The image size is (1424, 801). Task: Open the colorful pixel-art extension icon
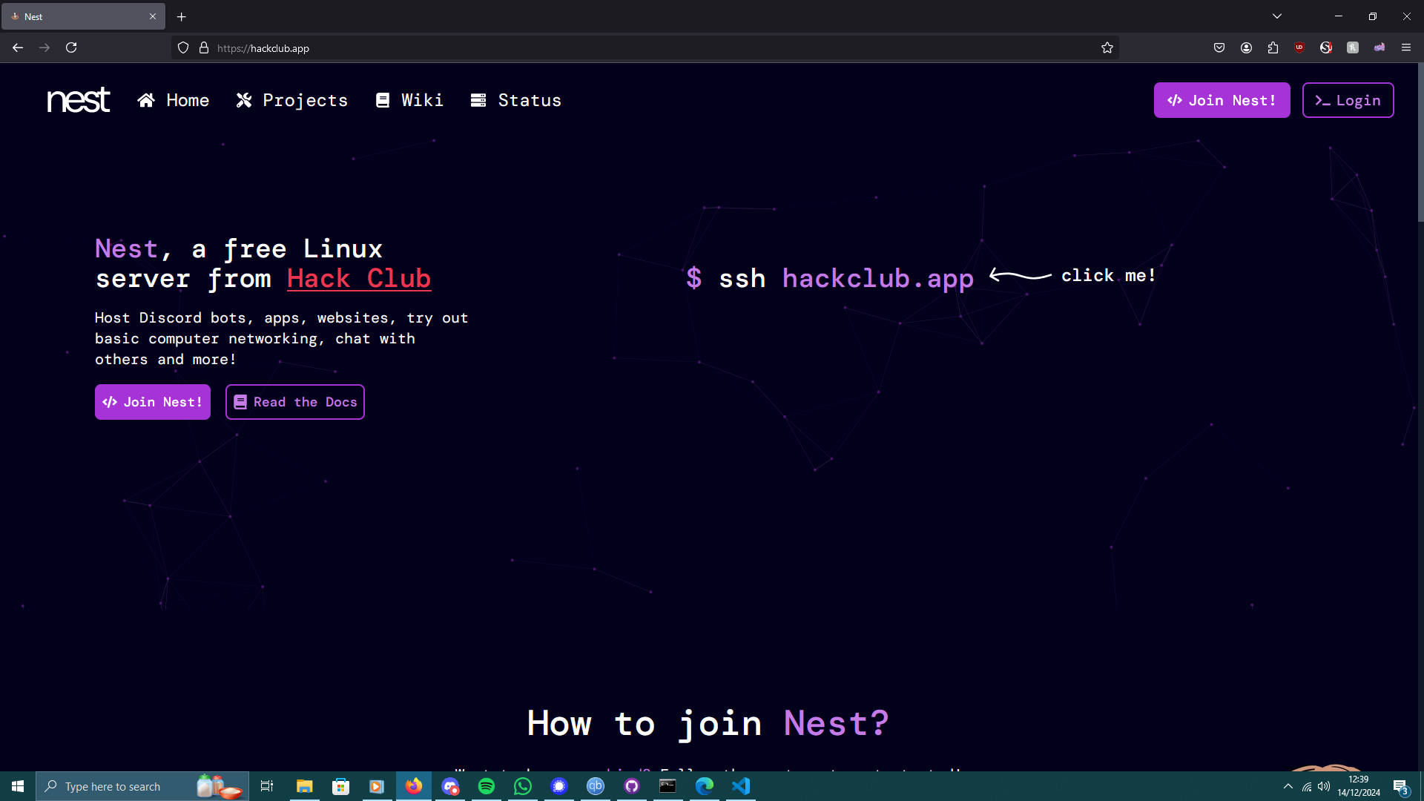(1379, 48)
